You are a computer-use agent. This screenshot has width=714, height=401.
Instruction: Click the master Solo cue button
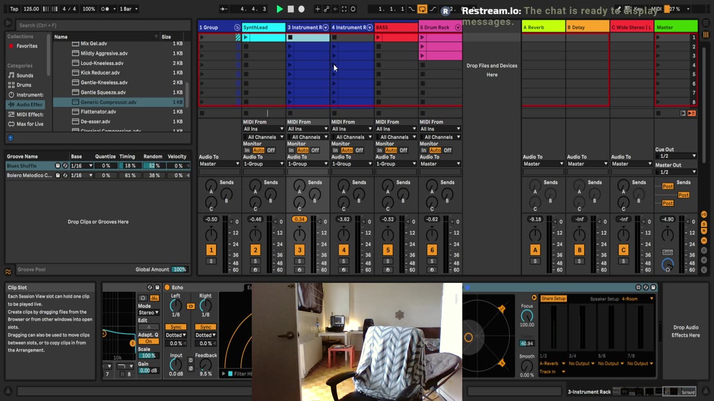coord(667,252)
